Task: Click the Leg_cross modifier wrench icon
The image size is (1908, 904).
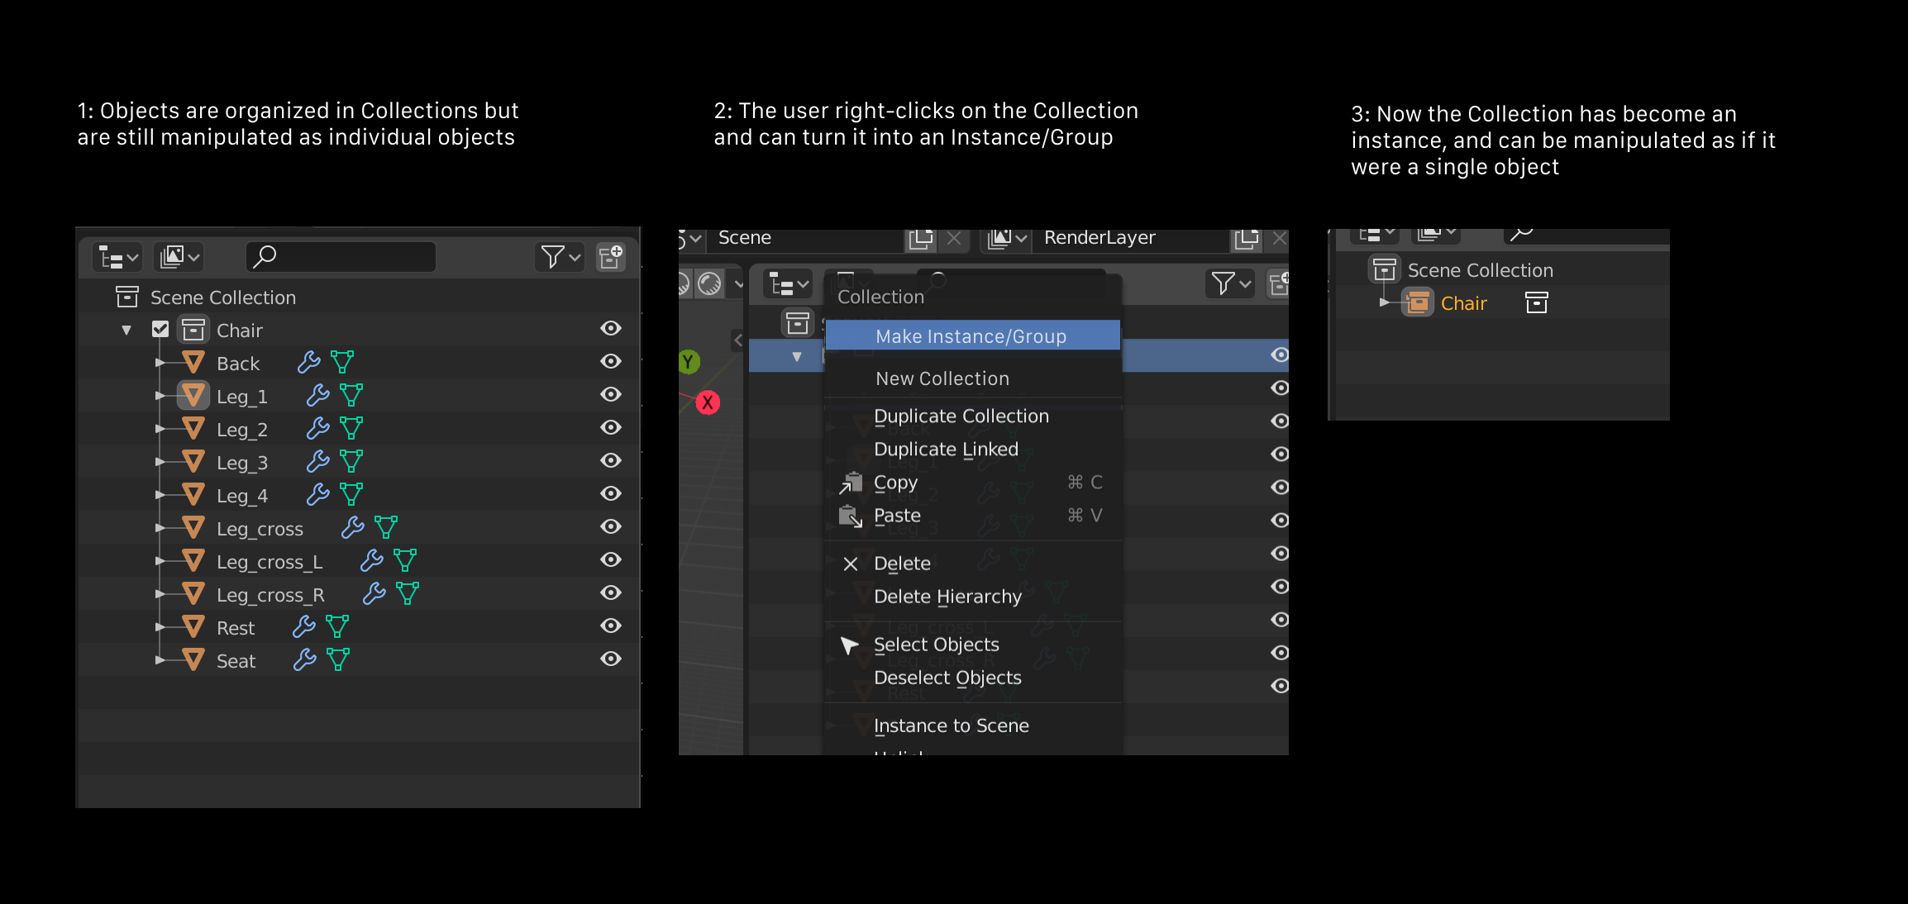Action: (x=353, y=527)
